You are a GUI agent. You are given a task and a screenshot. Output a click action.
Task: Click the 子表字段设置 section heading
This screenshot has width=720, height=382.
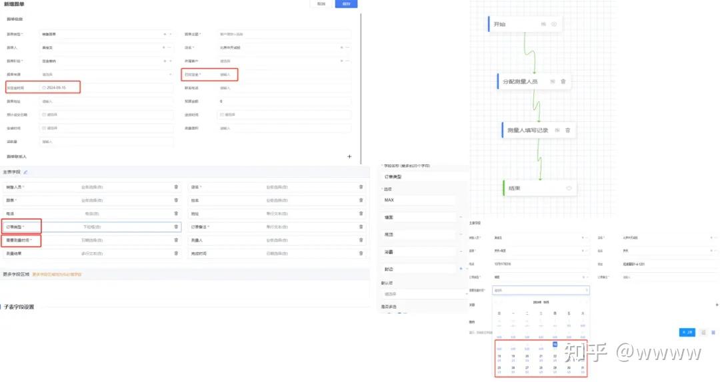[19, 307]
